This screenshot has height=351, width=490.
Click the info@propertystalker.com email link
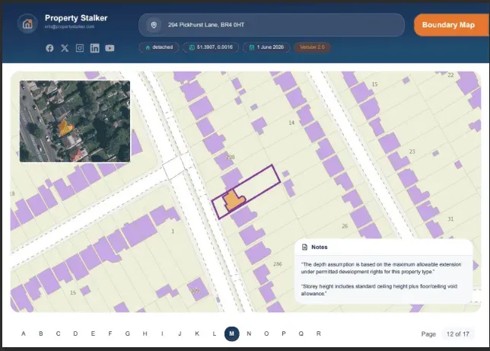pos(69,27)
